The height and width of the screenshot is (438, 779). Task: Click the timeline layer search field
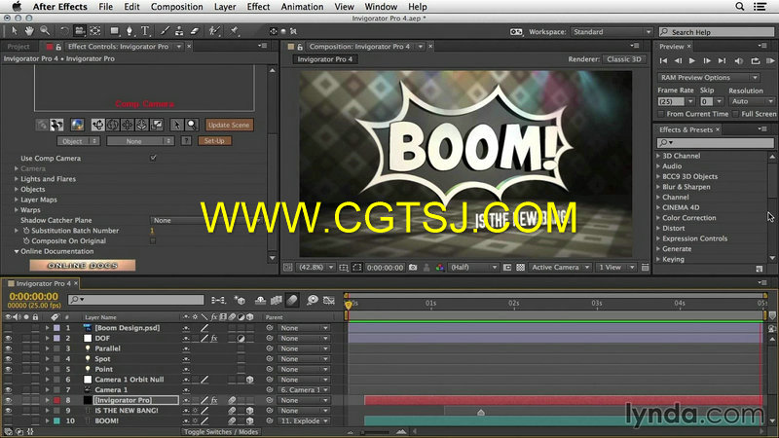pos(136,300)
